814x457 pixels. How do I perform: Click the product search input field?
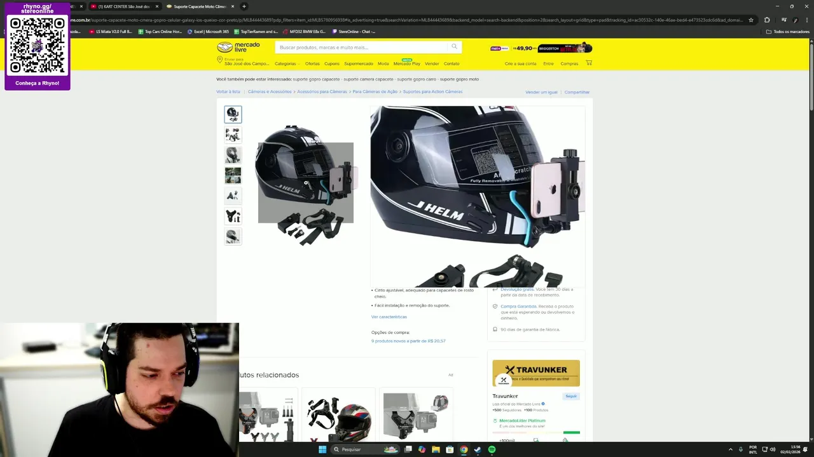(x=362, y=47)
